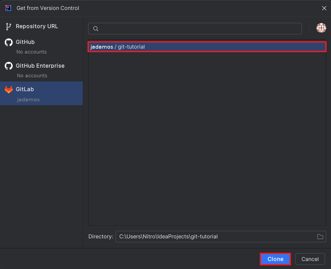Screen dimensions: 331x269
Task: Click the GitLab fox logo icon
Action: pyautogui.click(x=9, y=89)
